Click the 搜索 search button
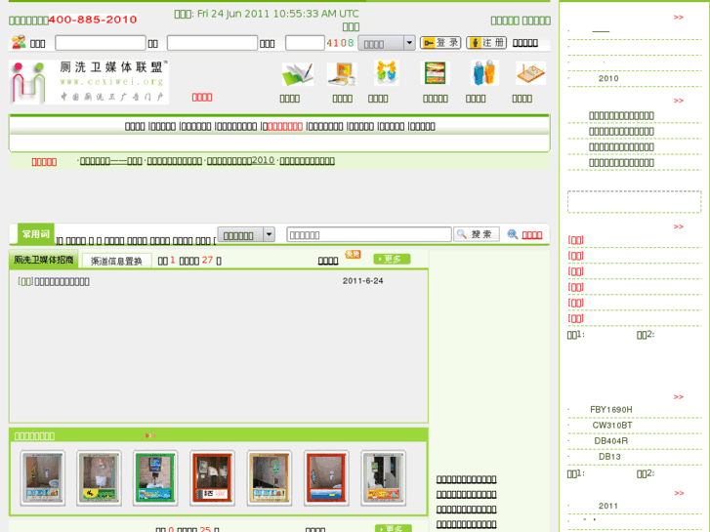710x532 pixels. click(477, 234)
